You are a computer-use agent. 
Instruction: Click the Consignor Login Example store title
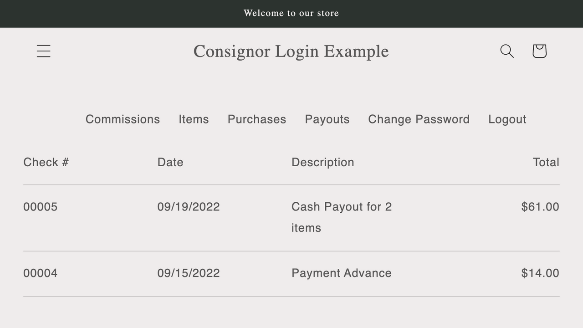tap(291, 51)
